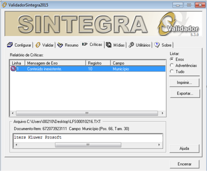Click the 'Município' campo cell
Screen dimensions: 207x171
point(121,69)
